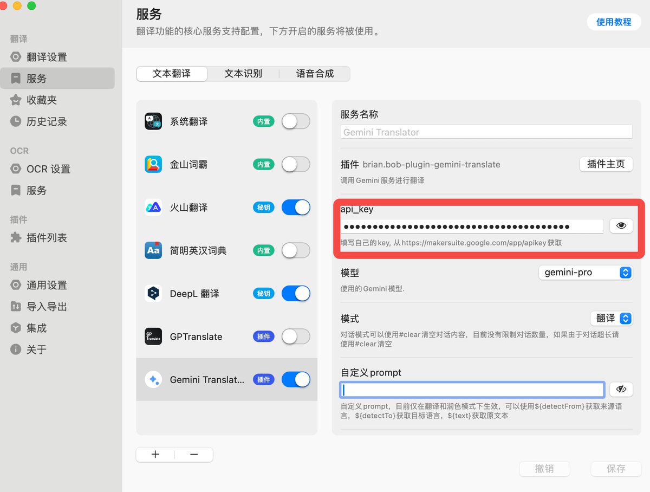Enable the GPTranslate switch
650x492 pixels.
pyautogui.click(x=296, y=336)
